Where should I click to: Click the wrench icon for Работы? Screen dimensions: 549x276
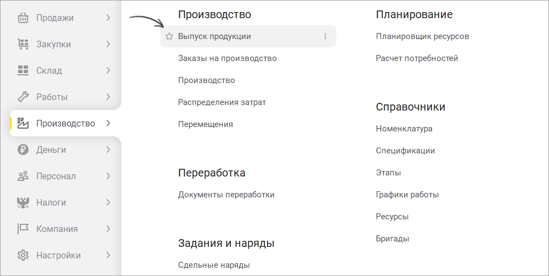click(23, 97)
